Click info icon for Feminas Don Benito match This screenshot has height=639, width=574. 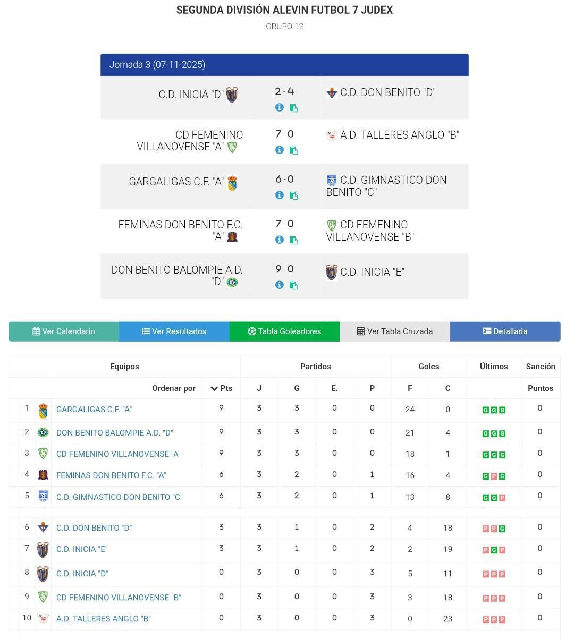(279, 240)
